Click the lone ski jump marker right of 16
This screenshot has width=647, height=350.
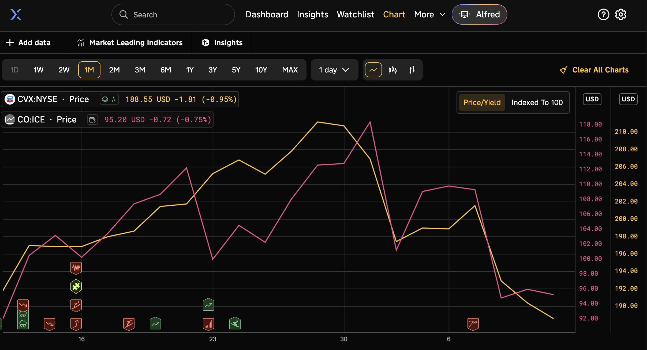coord(129,324)
